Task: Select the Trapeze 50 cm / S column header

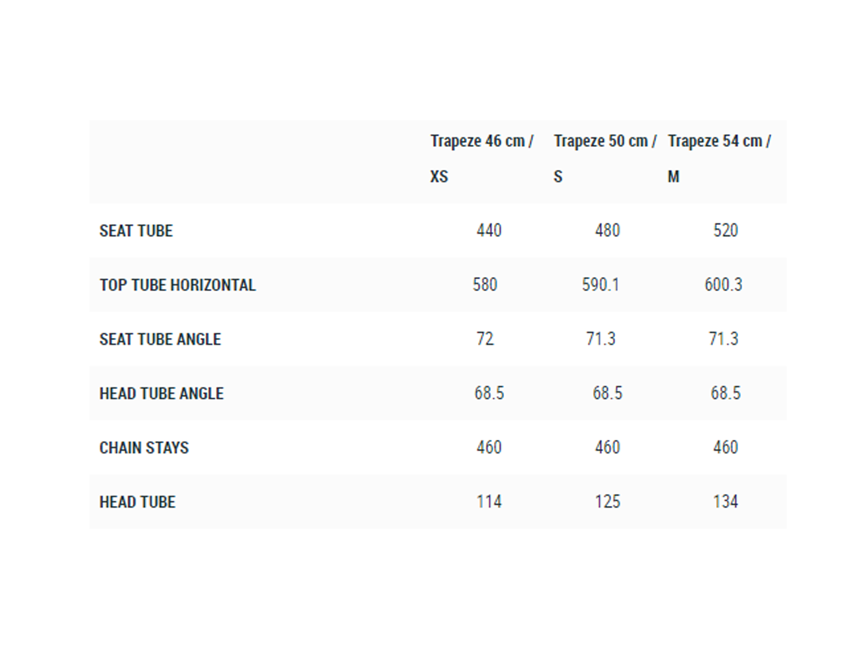Action: tap(605, 159)
